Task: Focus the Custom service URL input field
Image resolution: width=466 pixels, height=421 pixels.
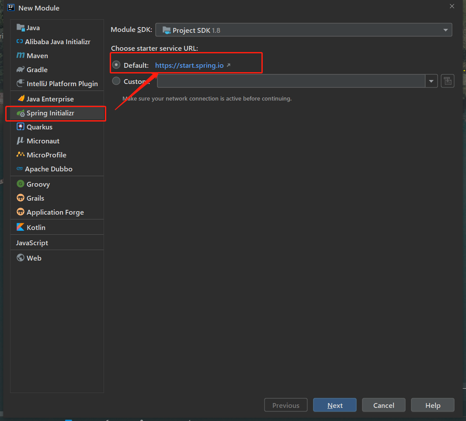Action: click(291, 81)
